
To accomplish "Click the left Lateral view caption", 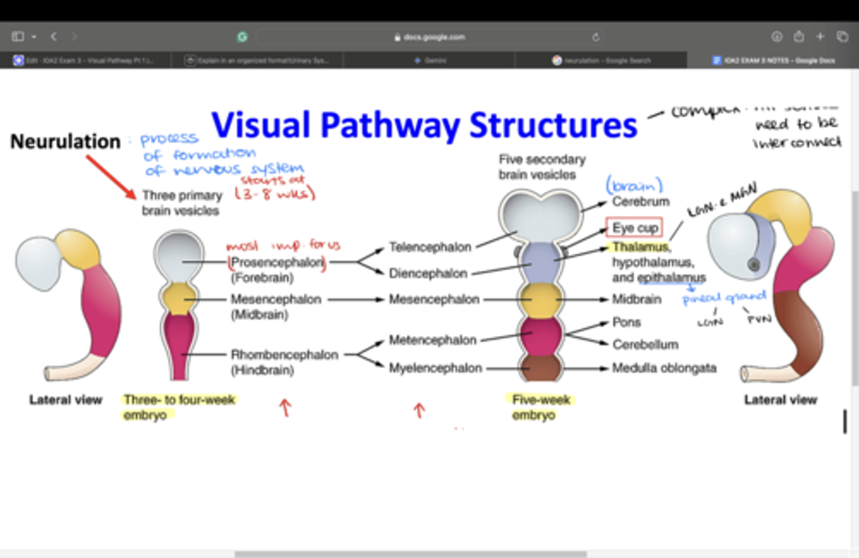I will pos(66,400).
